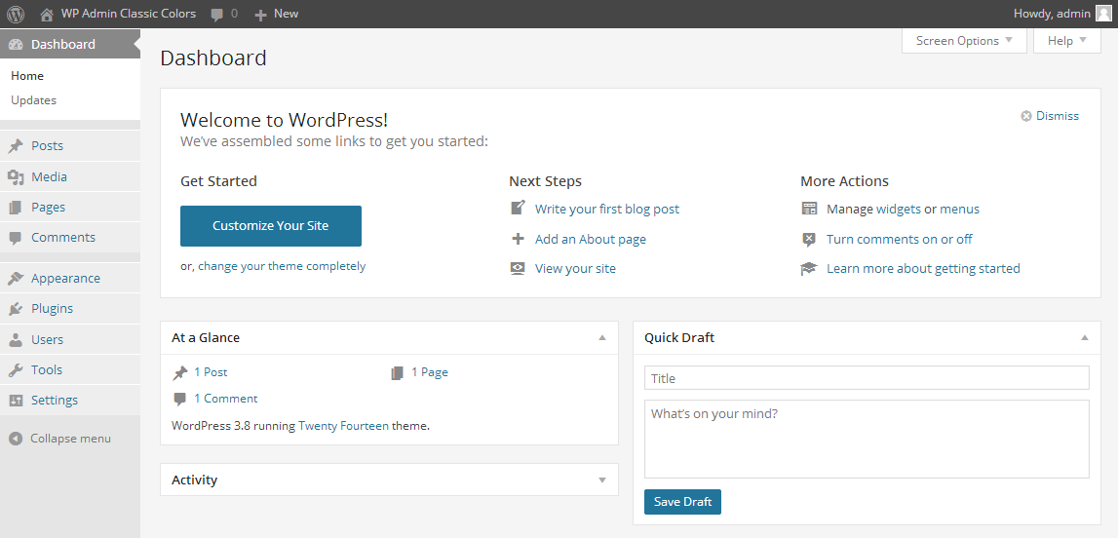
Task: Focus the What's on your mind textarea
Action: [x=867, y=439]
